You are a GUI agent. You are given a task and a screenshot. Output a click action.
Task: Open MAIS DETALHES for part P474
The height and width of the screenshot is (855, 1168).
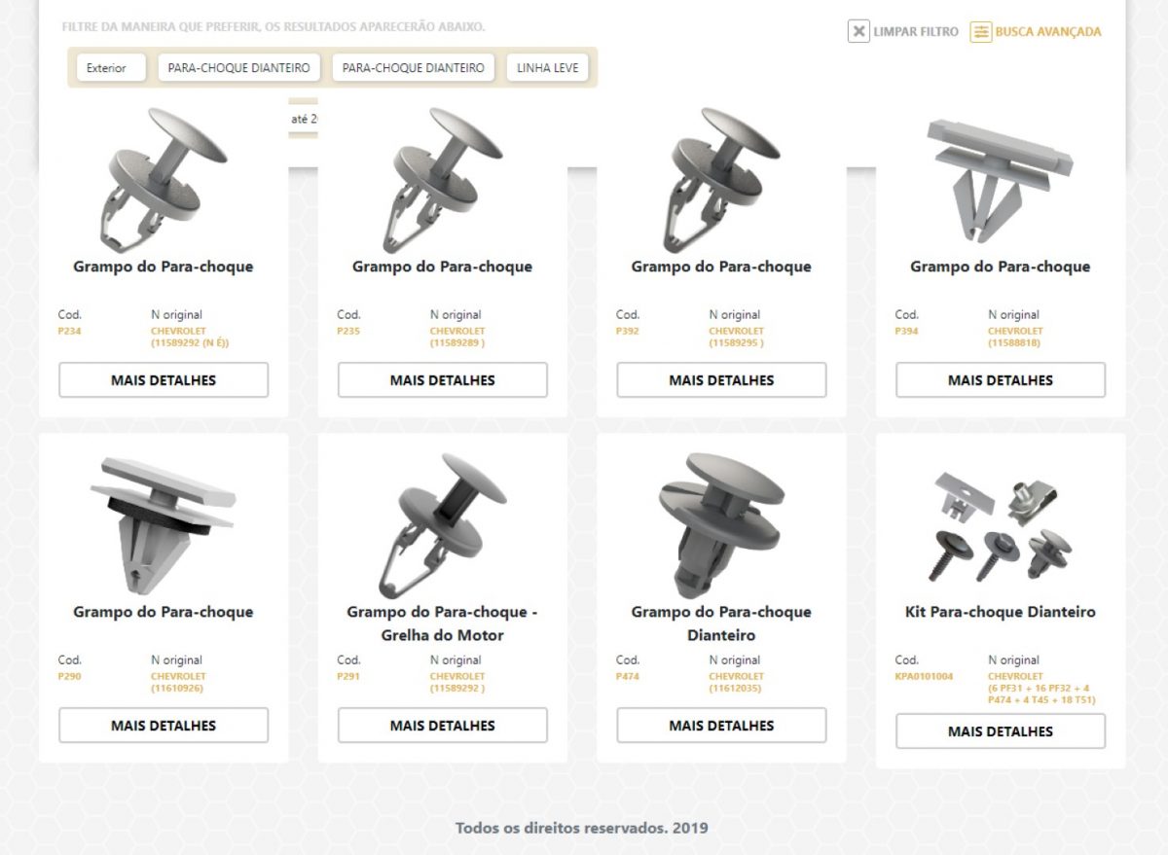pos(720,725)
